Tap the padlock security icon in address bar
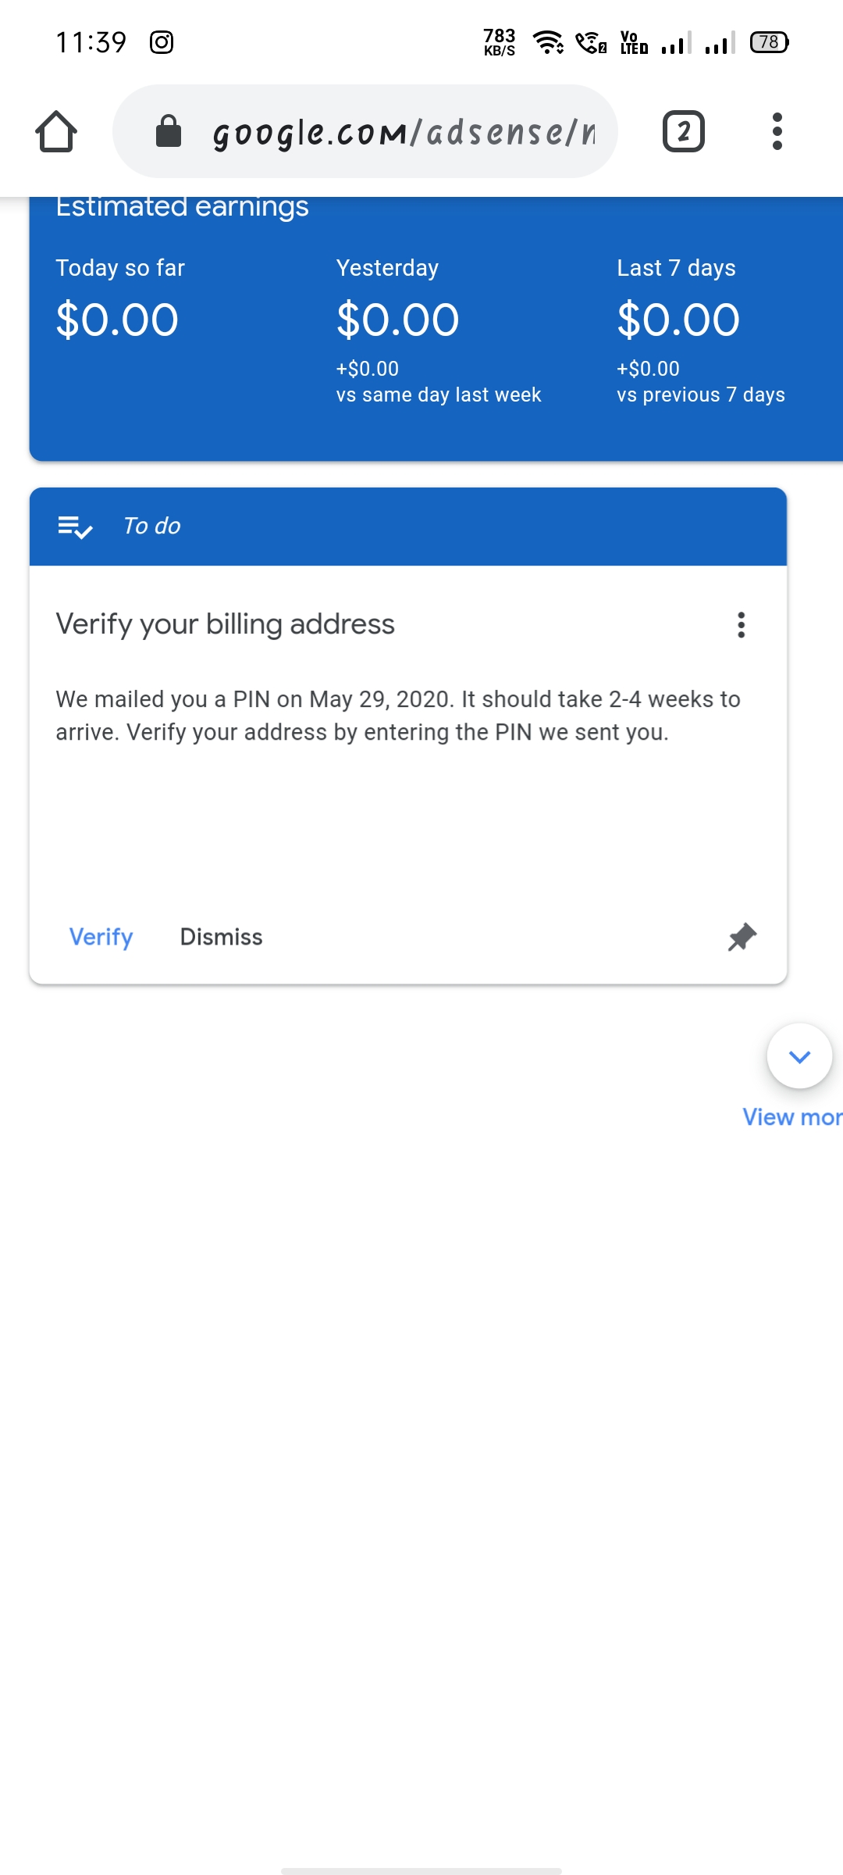 (x=168, y=130)
